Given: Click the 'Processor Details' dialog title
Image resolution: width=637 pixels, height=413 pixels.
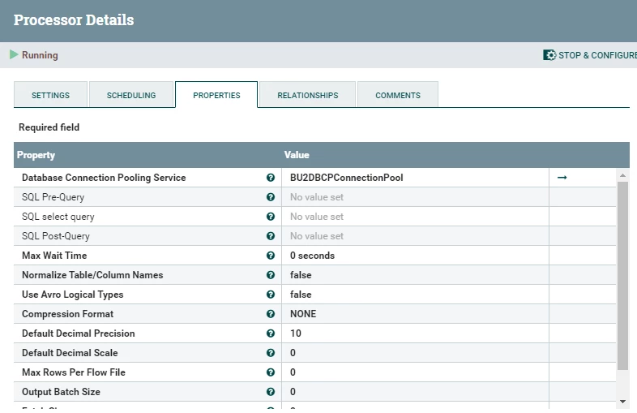Looking at the screenshot, I should (74, 20).
